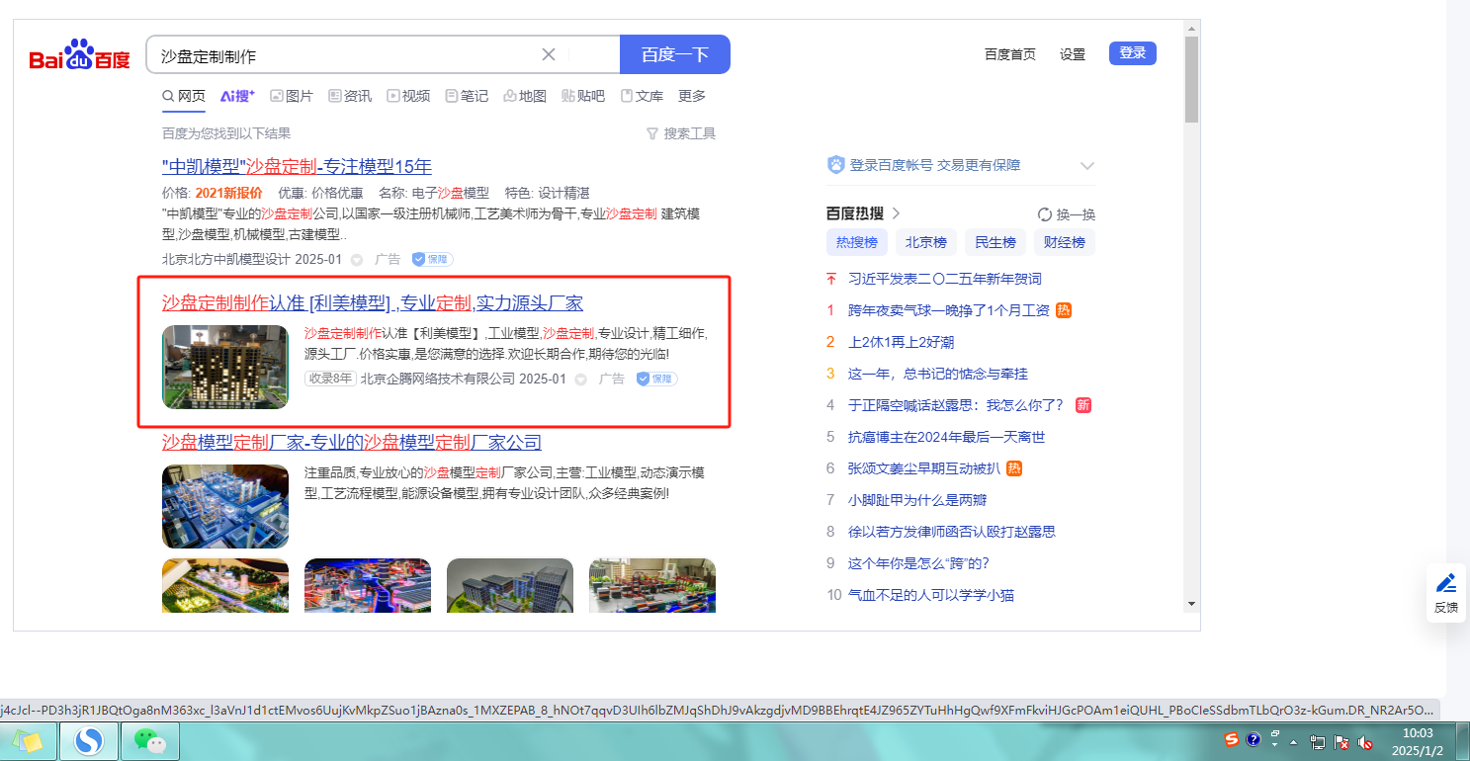Click the network tray icon
1470x761 pixels.
pyautogui.click(x=1318, y=742)
